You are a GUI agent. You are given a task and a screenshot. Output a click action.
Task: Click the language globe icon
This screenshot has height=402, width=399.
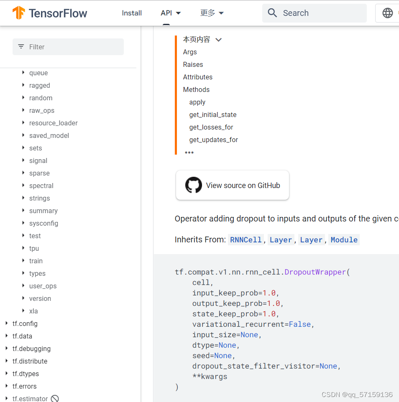pyautogui.click(x=389, y=13)
